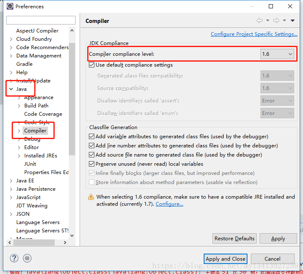This screenshot has height=274, width=303.
Task: Select Language Servers STS item
Action: pyautogui.click(x=42, y=231)
